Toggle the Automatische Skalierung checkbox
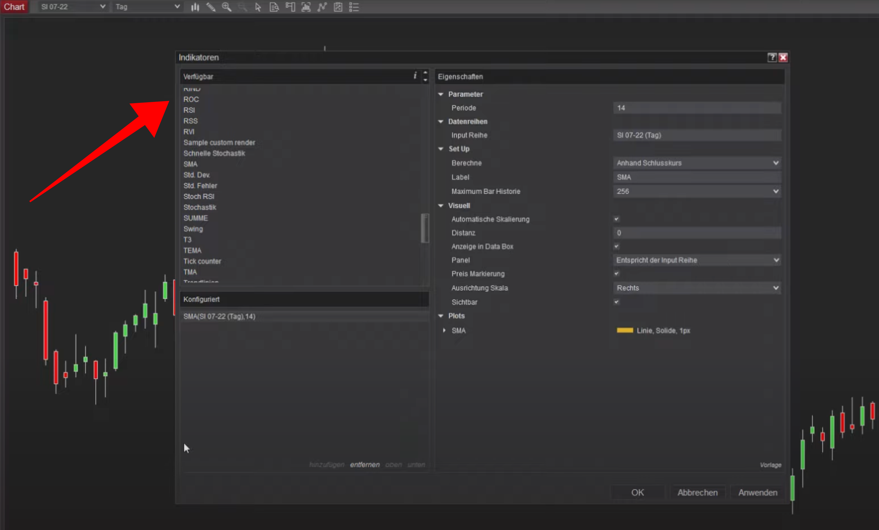This screenshot has width=879, height=530. pos(616,219)
